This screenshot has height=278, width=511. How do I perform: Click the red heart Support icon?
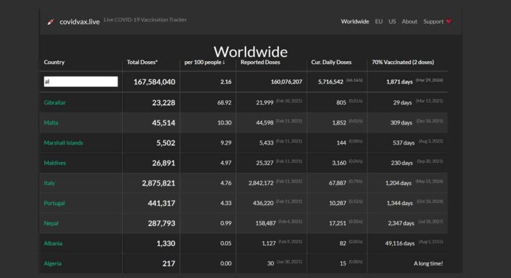449,22
